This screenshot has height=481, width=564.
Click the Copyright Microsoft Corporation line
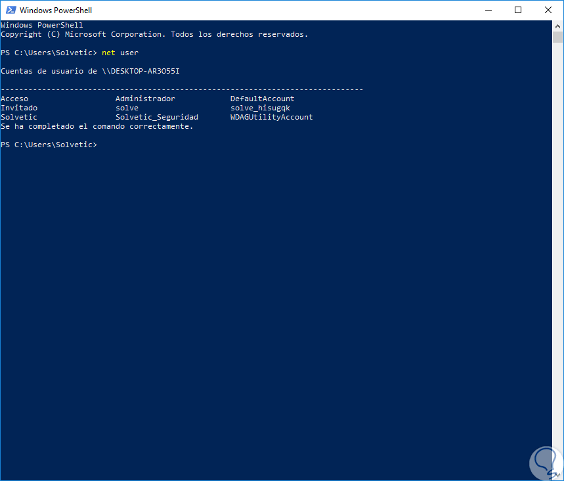[154, 35]
